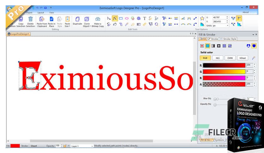
Task: Click the make nodes cusp icon
Action: [x=183, y=18]
